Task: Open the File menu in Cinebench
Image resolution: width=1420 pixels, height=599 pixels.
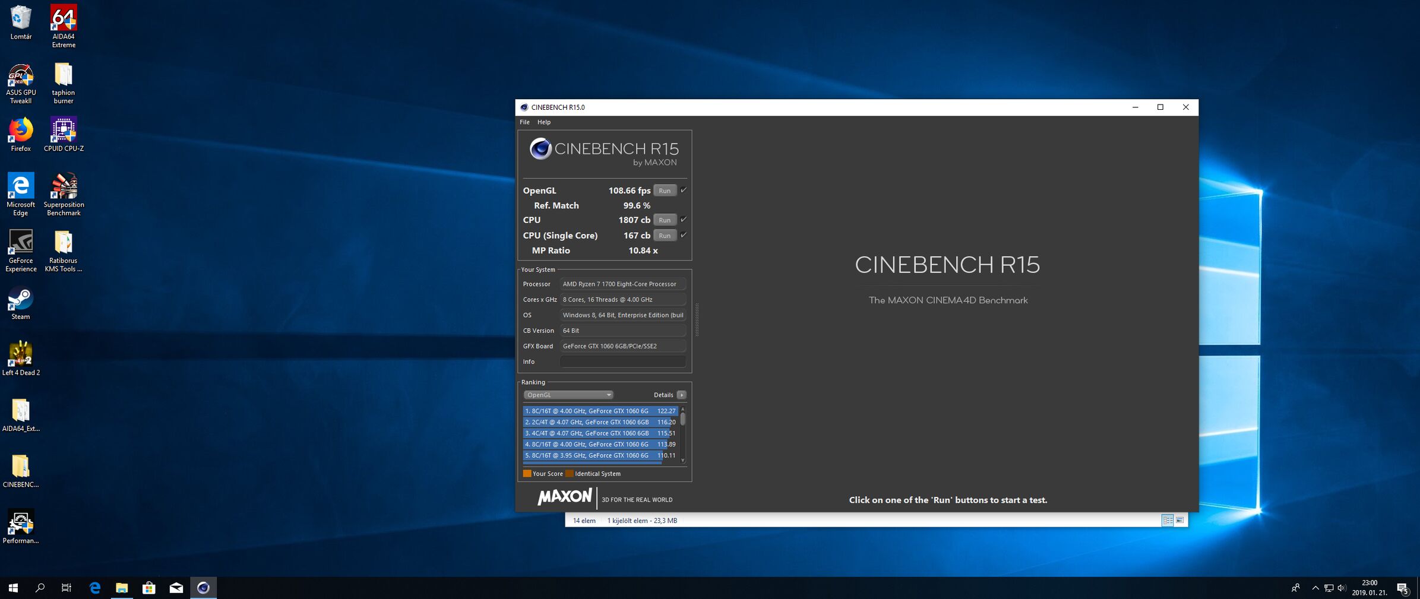Action: tap(524, 122)
